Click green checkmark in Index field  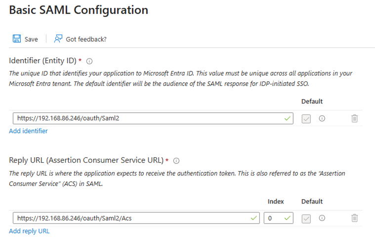tap(288, 218)
